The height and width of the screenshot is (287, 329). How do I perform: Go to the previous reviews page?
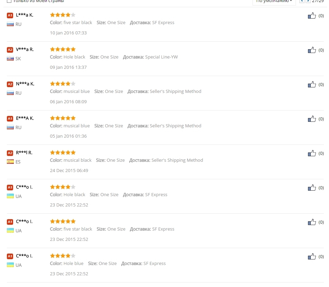coord(302,1)
